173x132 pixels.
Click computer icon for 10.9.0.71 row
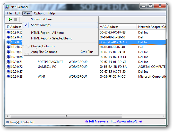(x=8, y=62)
